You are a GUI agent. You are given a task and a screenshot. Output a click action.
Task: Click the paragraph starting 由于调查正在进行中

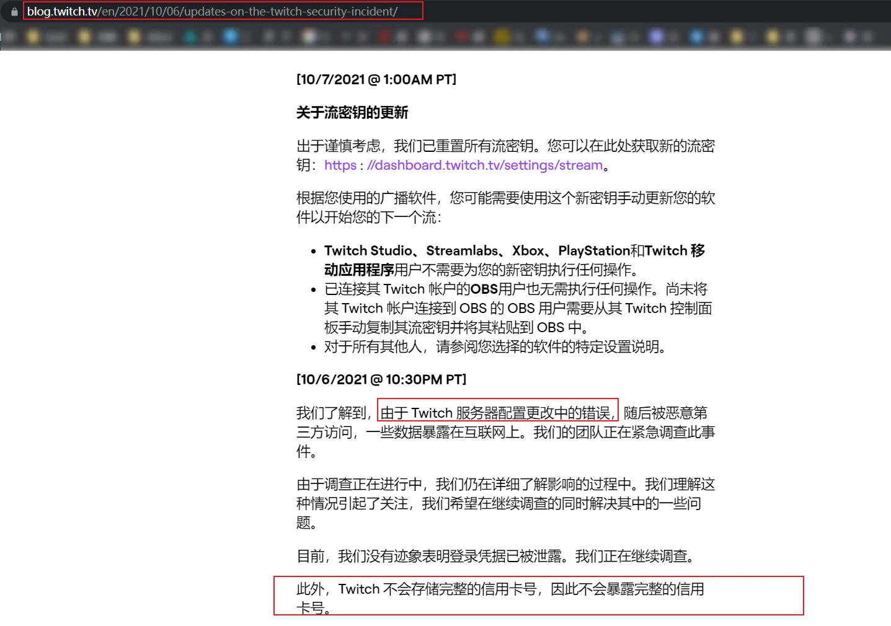coord(505,503)
